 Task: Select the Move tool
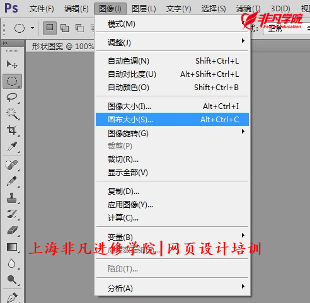[12, 64]
